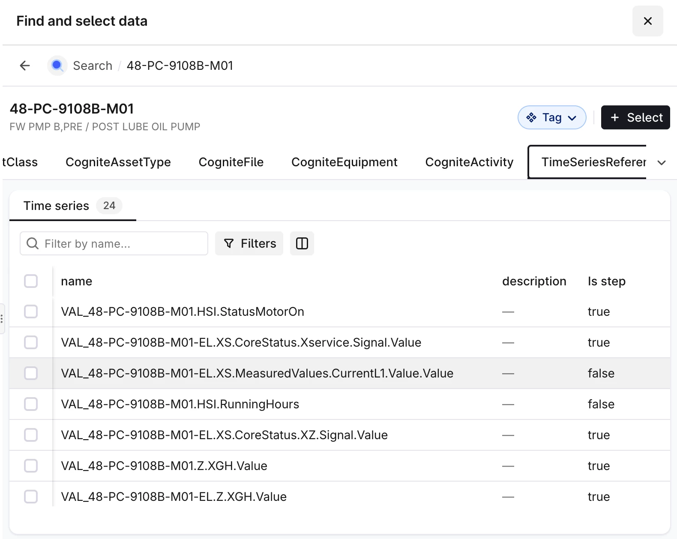Close the Find and select data dialog
This screenshot has height=539, width=677.
pos(647,21)
